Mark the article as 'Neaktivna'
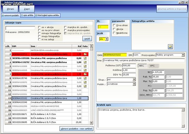This screenshot has height=134, width=189. (x=114, y=33)
